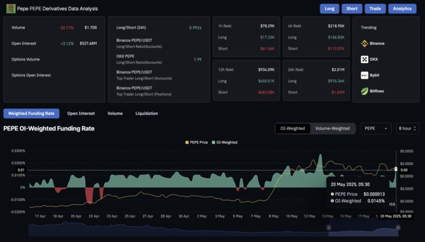Click the left handle of range slider
The height and width of the screenshot is (242, 425).
(x=329, y=227)
